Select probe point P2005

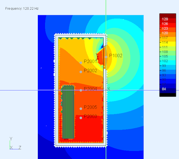click(81, 108)
